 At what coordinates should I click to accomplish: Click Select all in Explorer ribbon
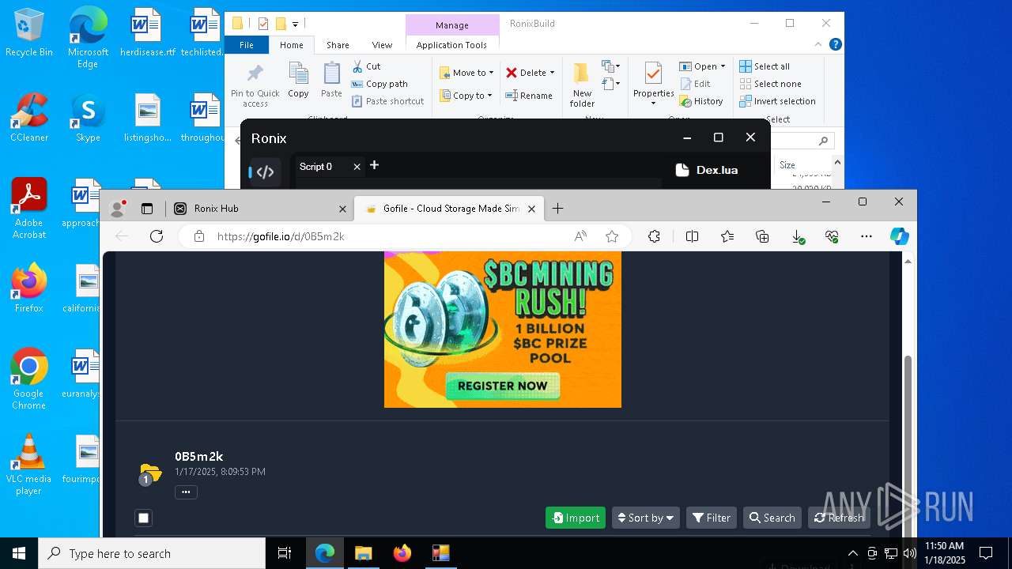[x=765, y=66]
